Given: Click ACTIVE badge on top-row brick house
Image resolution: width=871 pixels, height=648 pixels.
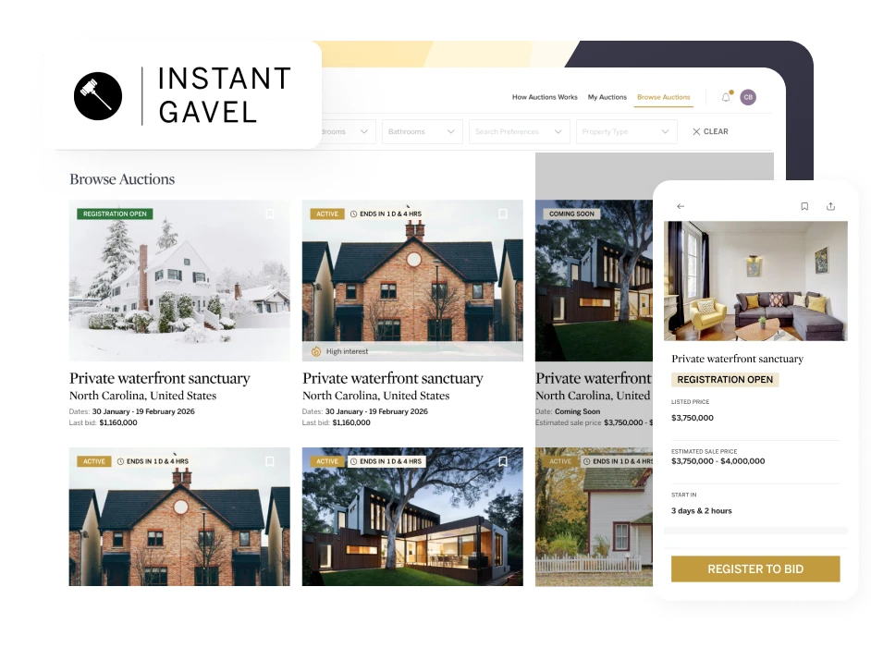Looking at the screenshot, I should point(327,214).
